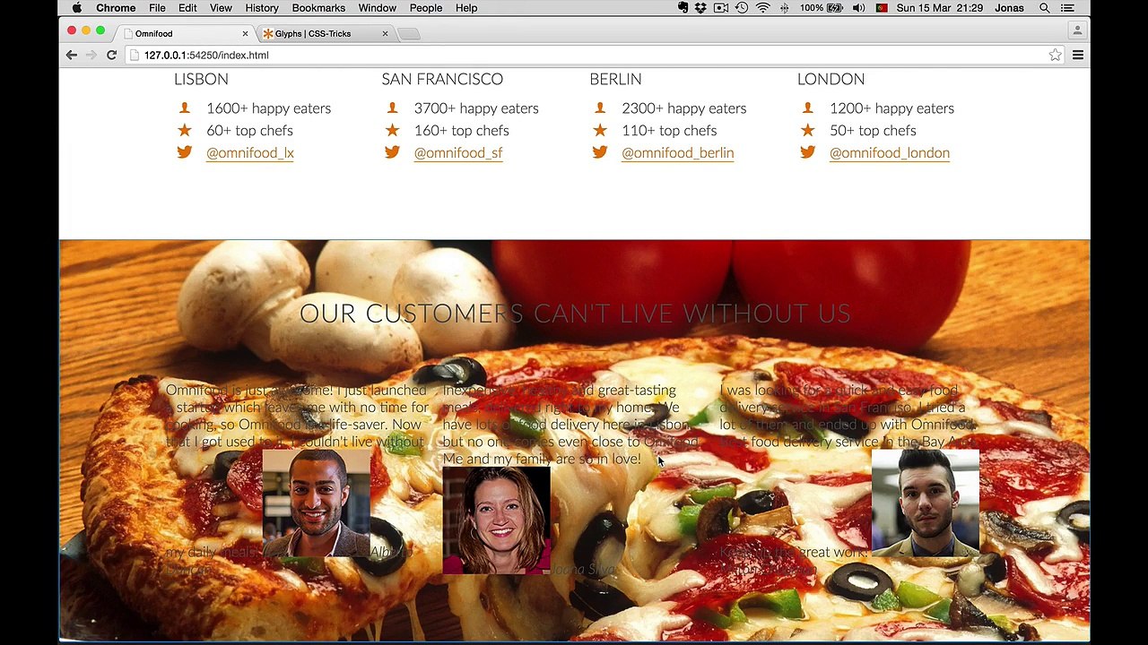Image resolution: width=1148 pixels, height=645 pixels.
Task: Open the Window menu
Action: coord(378,8)
